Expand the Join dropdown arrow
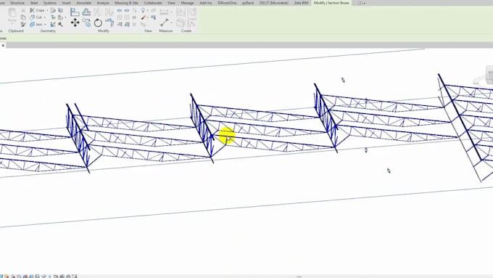The height and width of the screenshot is (278, 493). 45,24
